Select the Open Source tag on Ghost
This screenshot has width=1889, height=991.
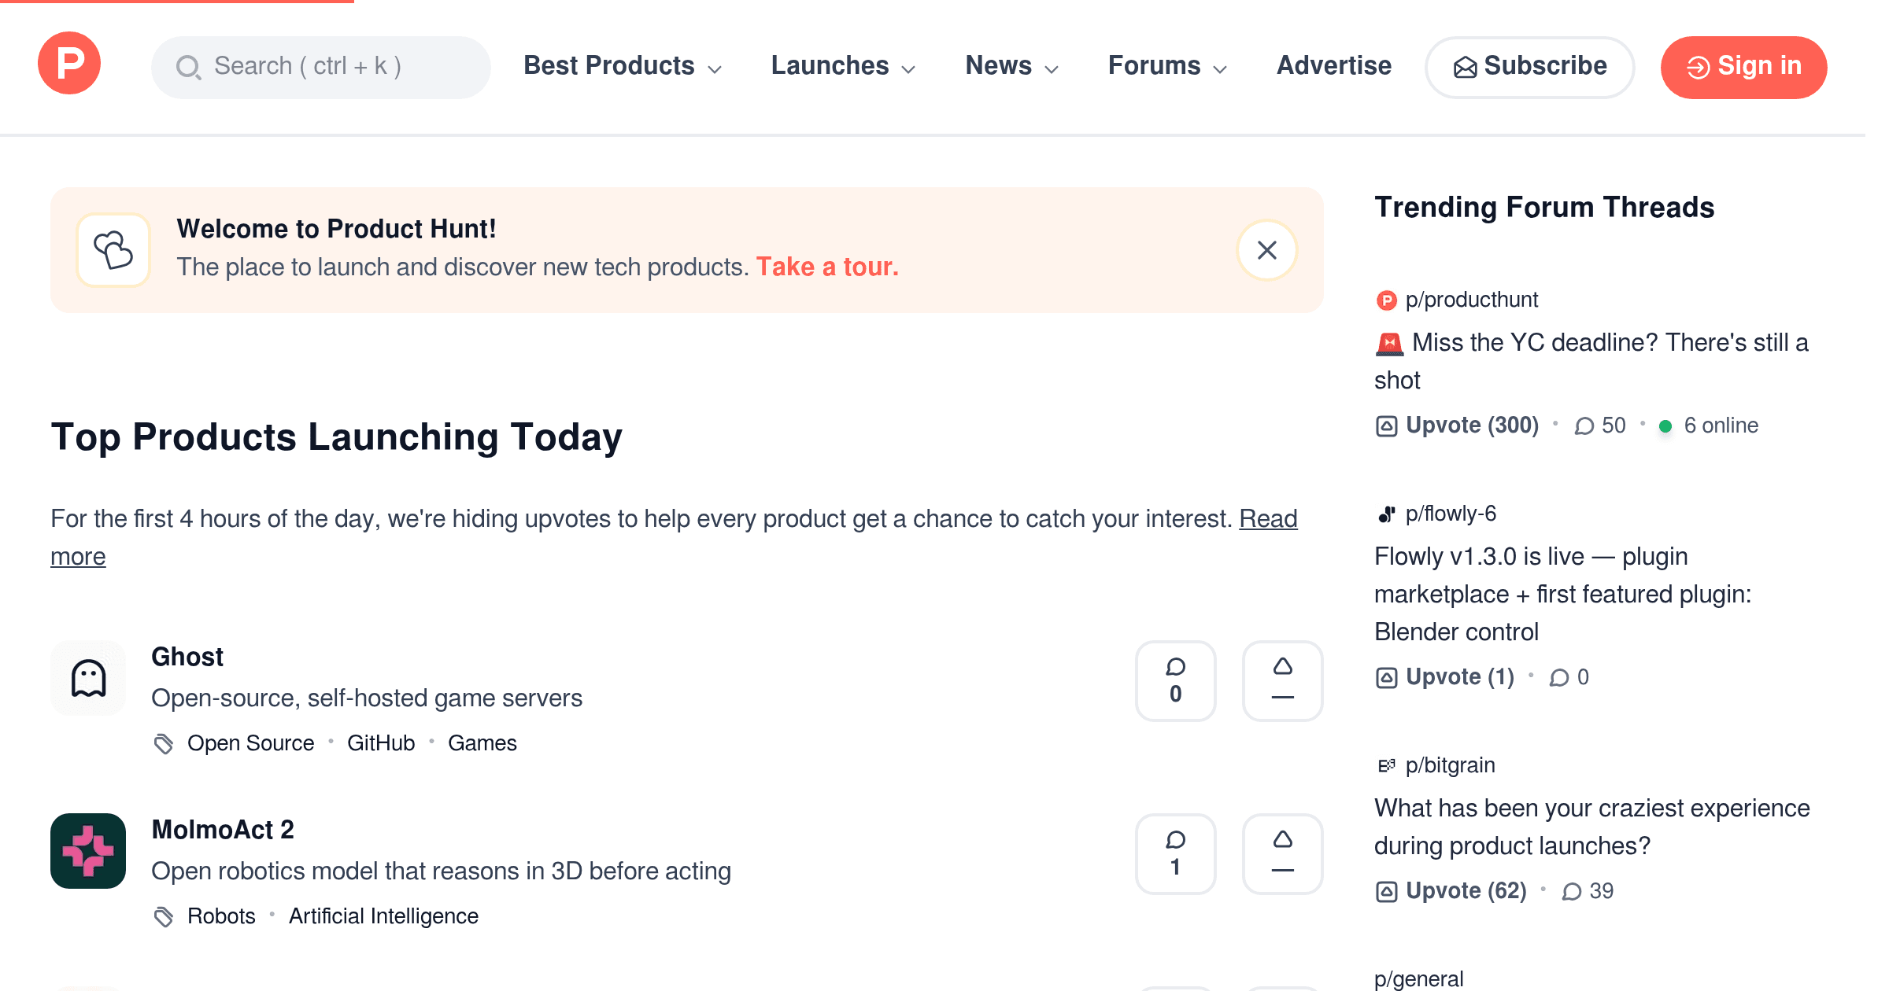250,743
